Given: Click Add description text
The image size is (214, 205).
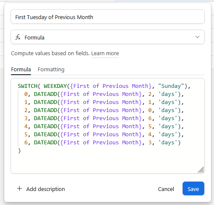Looking at the screenshot, I should [x=45, y=189].
